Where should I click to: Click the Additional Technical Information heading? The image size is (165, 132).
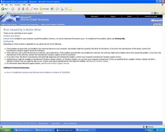coord(16,68)
